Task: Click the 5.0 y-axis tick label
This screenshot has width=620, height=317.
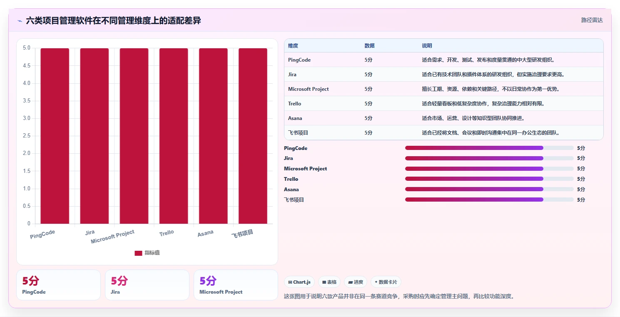Action: [x=27, y=48]
